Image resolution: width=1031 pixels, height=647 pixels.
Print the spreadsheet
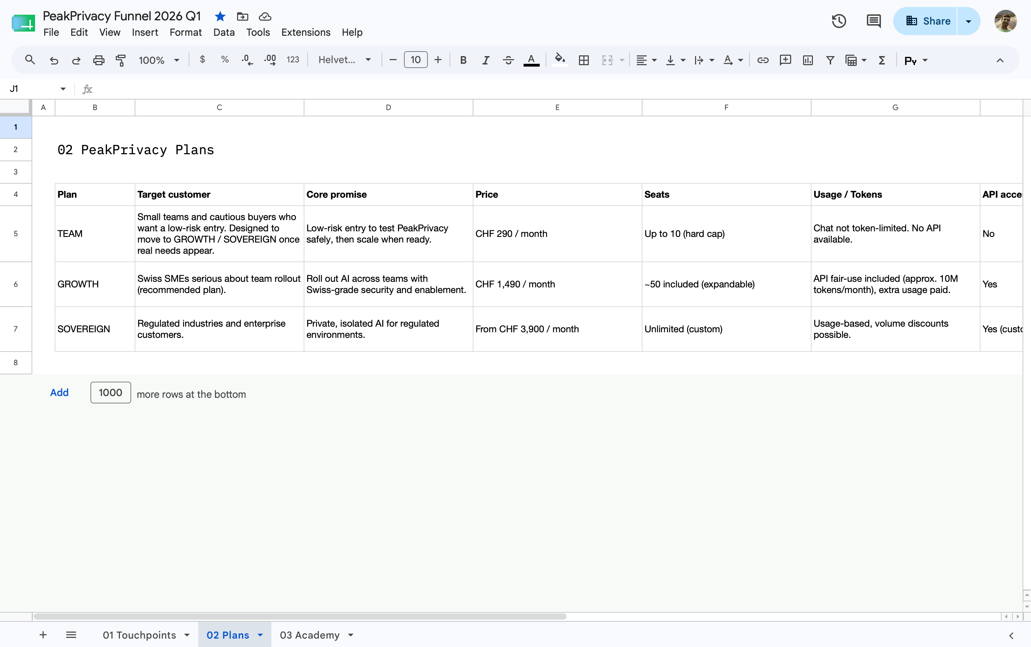(x=99, y=60)
